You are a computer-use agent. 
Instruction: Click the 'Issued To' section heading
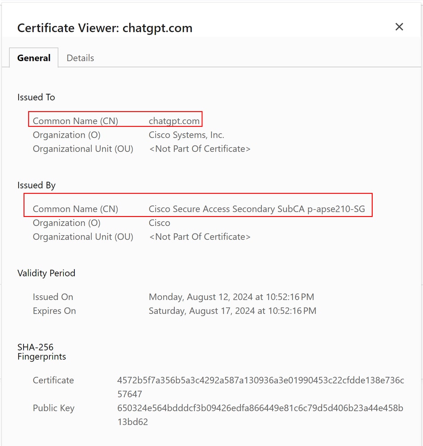tap(36, 97)
